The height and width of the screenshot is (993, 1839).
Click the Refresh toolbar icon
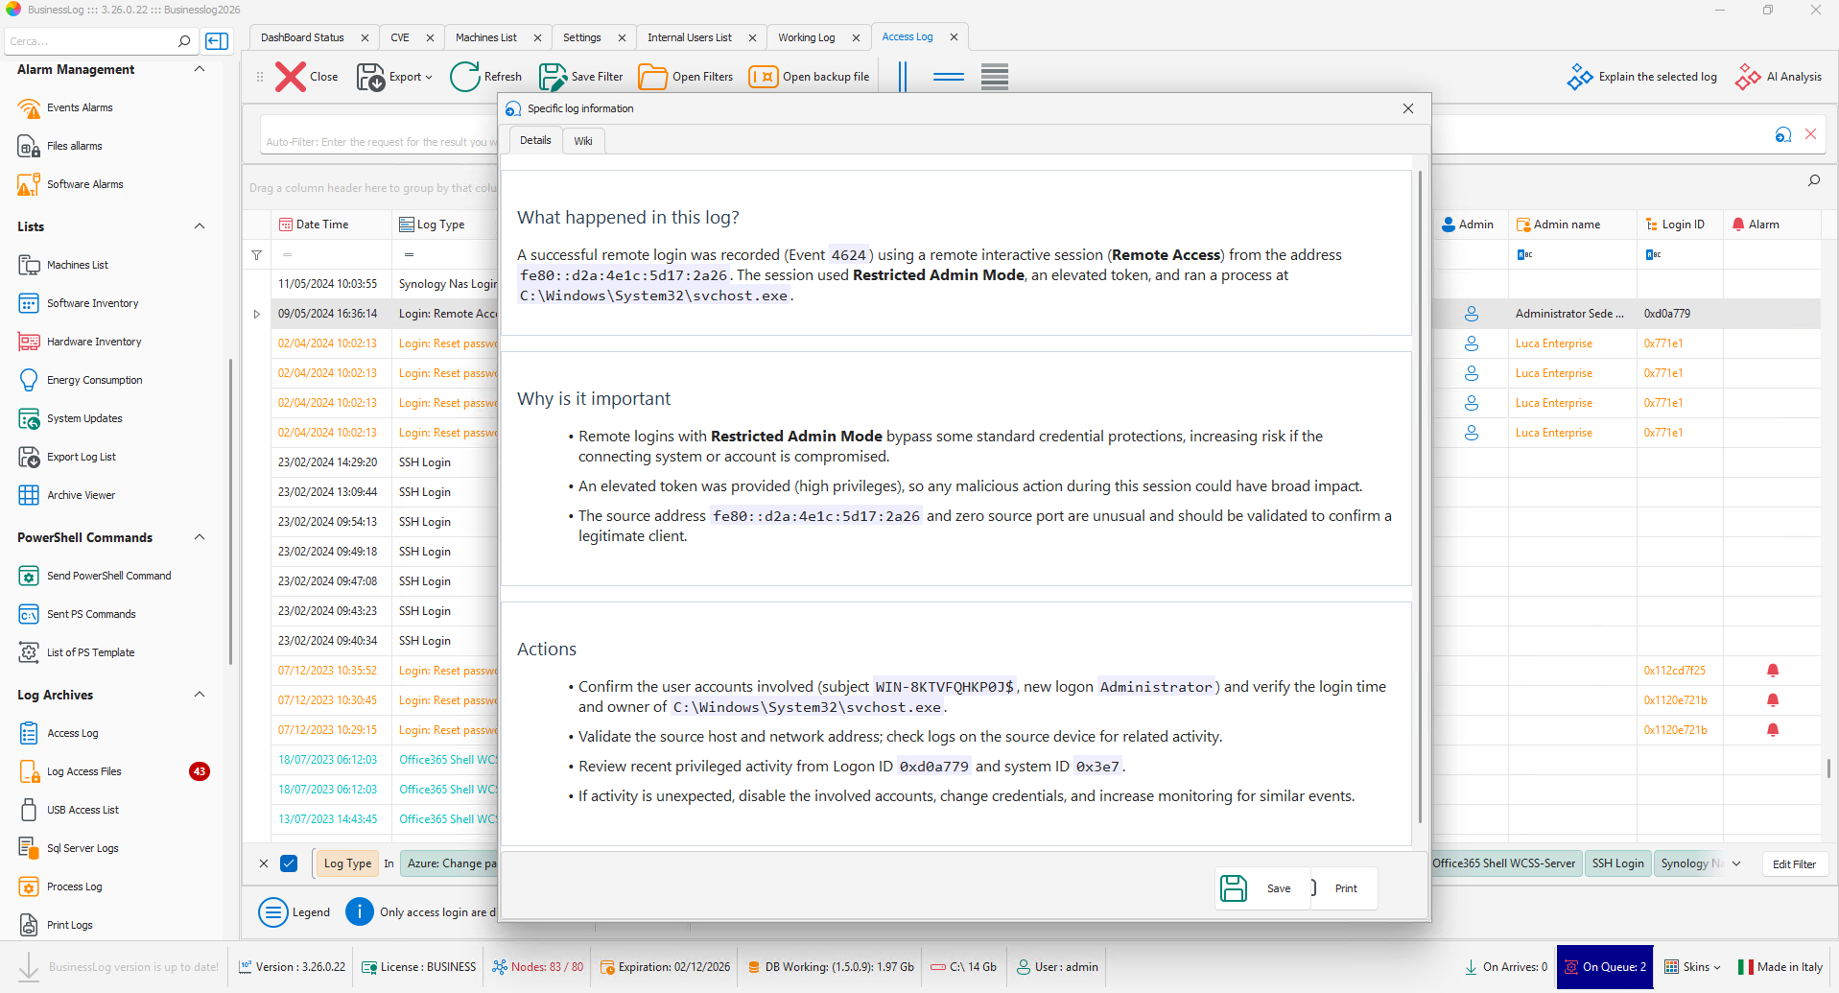click(465, 77)
